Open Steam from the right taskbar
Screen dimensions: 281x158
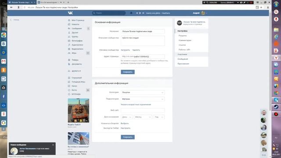pyautogui.click(x=276, y=107)
